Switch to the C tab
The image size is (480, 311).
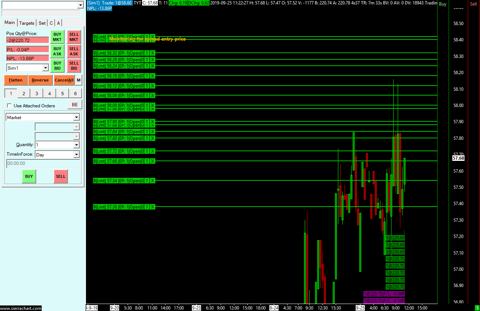pyautogui.click(x=51, y=23)
